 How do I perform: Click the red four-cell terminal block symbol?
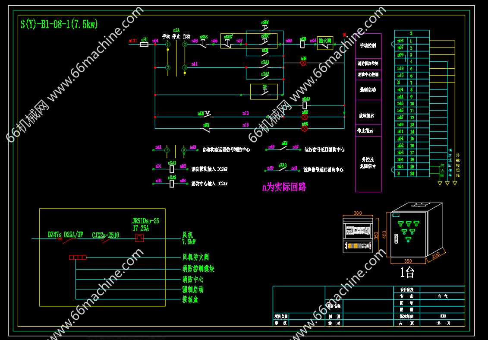pos(78,257)
